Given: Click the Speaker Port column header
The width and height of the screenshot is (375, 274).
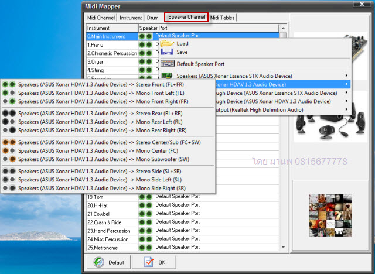Looking at the screenshot, I should (209, 28).
